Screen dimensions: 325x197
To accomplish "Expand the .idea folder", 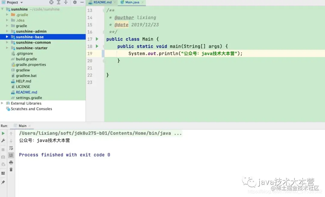I will click(x=7, y=20).
